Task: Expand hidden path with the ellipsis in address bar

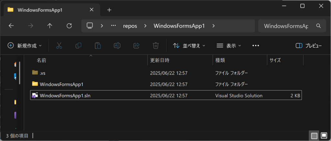Action: [113, 26]
